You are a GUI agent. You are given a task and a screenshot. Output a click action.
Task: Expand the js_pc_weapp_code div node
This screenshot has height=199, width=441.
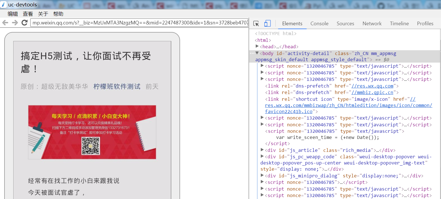coord(262,156)
